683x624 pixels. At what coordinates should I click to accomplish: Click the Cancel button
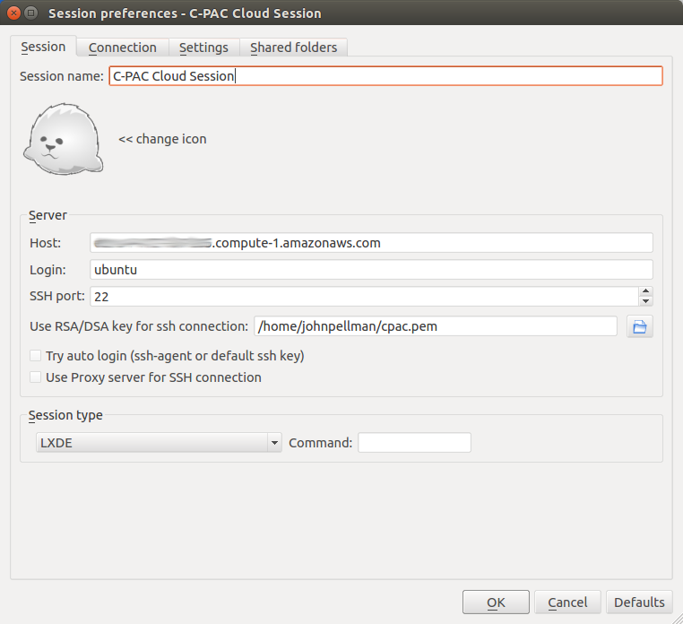pyautogui.click(x=567, y=602)
